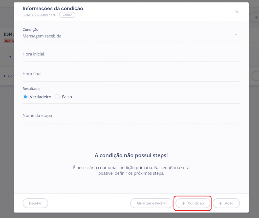The image size is (259, 218).
Task: Click the plus icon on Condição button
Action: [183, 203]
